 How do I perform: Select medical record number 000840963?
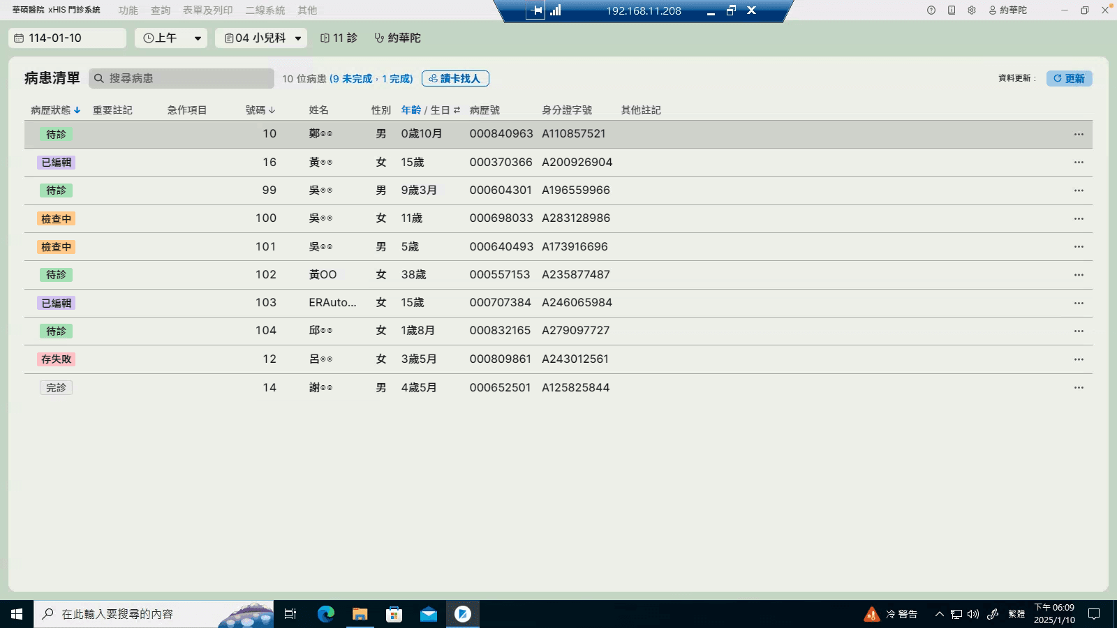coord(501,134)
